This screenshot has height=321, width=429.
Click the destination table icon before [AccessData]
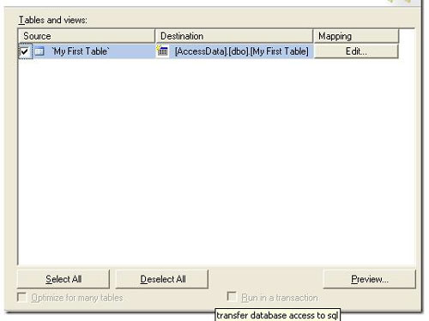[x=162, y=51]
